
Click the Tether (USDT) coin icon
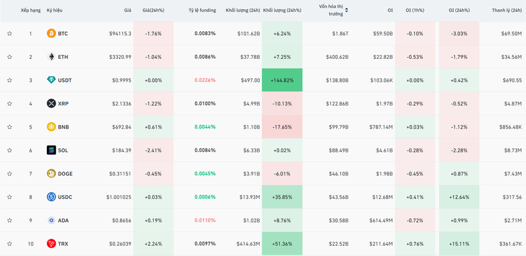point(51,80)
